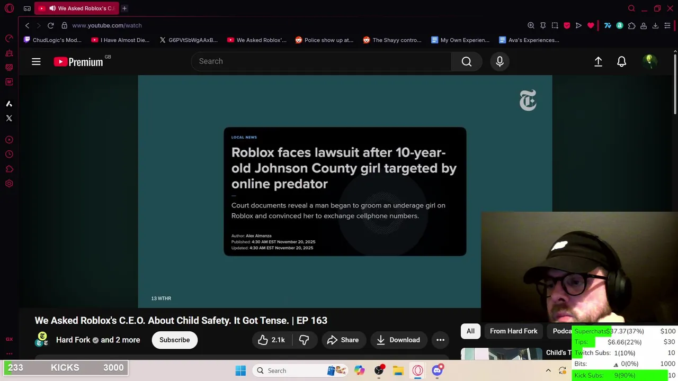Subscribe to Hard Fork channel
Screen dimensions: 678x381
coord(174,340)
